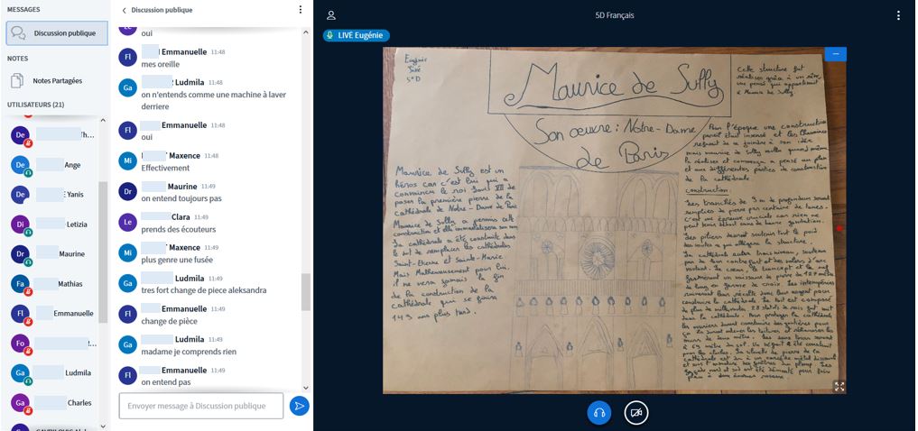Make the presentation fullscreen
The image size is (918, 431).
click(839, 386)
